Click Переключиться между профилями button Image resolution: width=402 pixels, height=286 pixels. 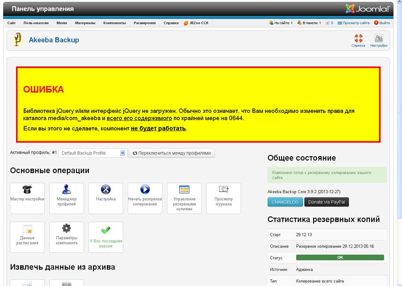pyautogui.click(x=172, y=153)
